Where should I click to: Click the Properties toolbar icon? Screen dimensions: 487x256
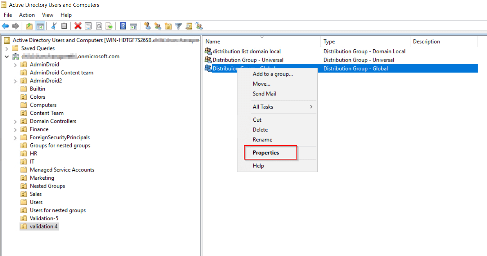pos(88,26)
